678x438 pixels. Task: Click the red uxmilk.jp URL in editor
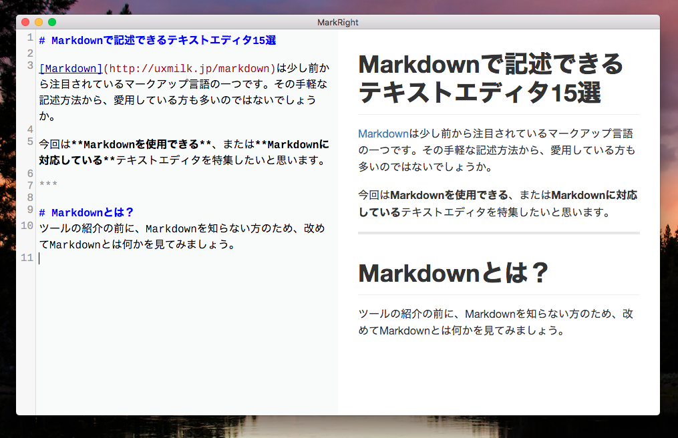coord(189,68)
